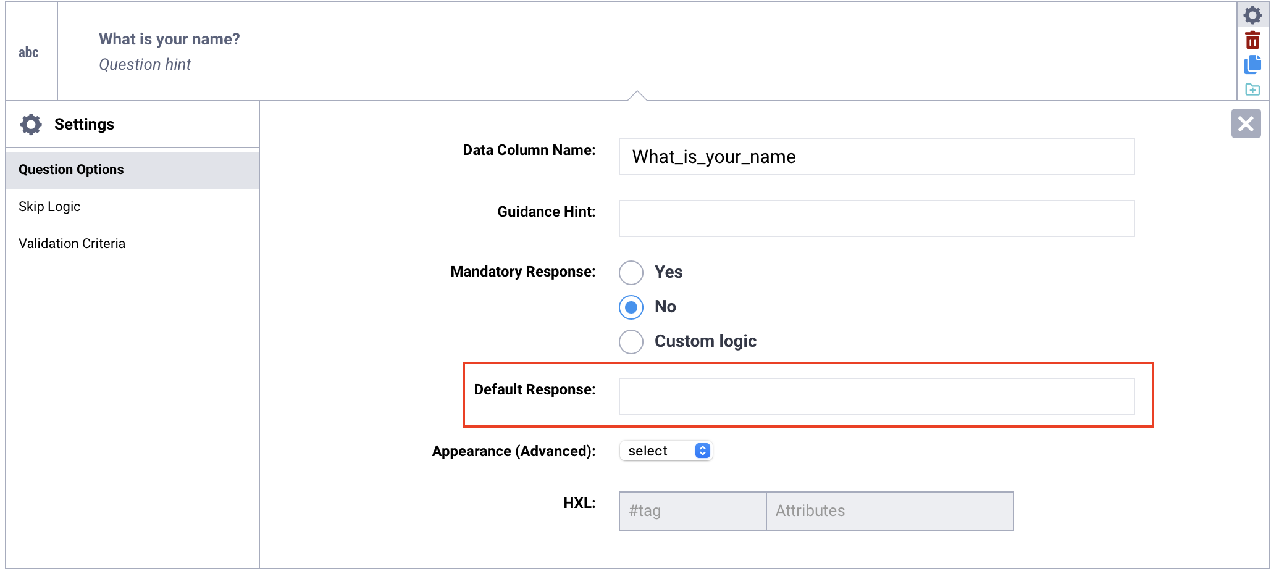Focus the Guidance Hint input box

pyautogui.click(x=876, y=218)
